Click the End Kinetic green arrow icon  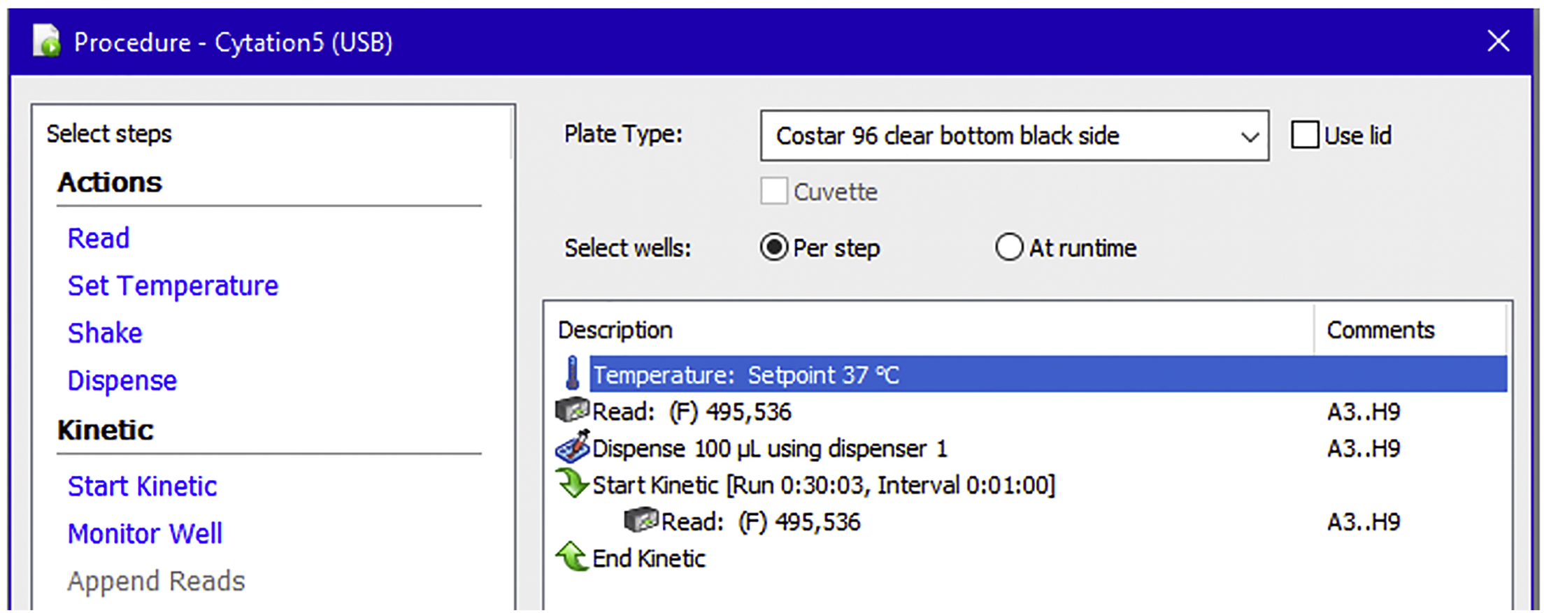[573, 557]
